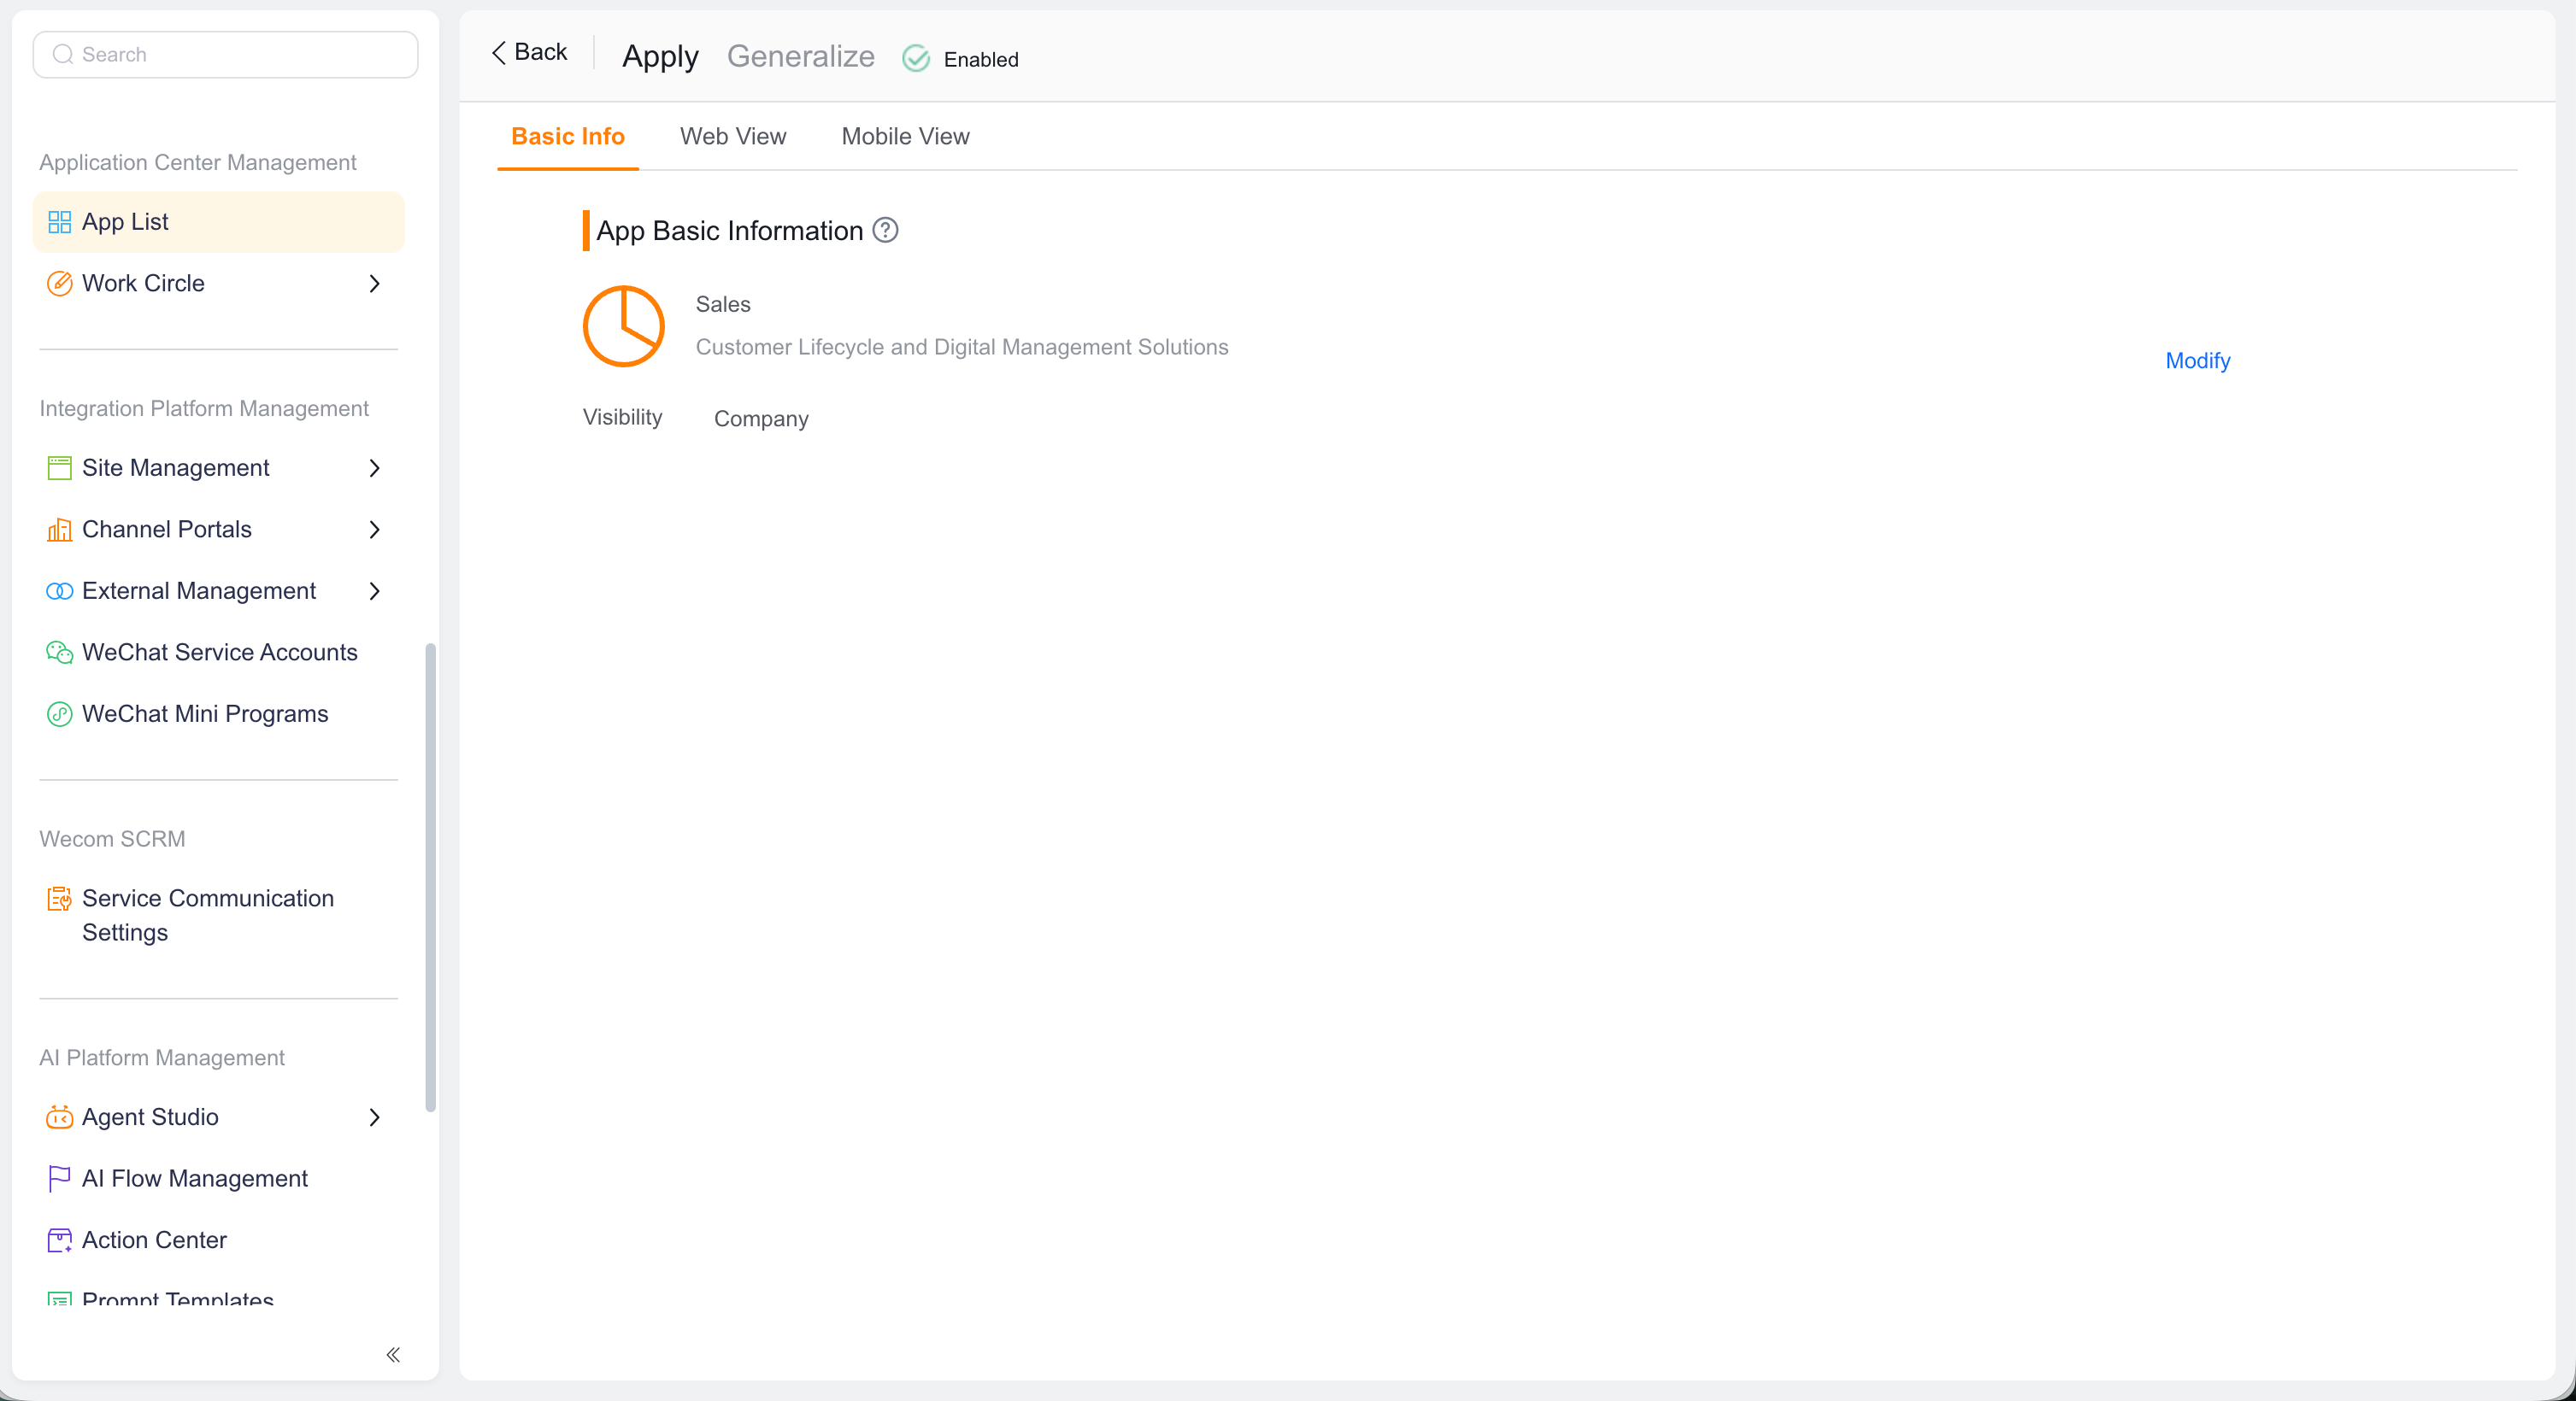Click the Channel Portals building icon

point(60,530)
